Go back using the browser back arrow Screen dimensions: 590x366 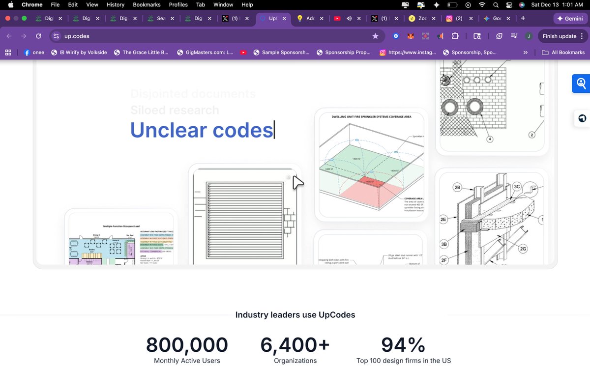coord(9,36)
